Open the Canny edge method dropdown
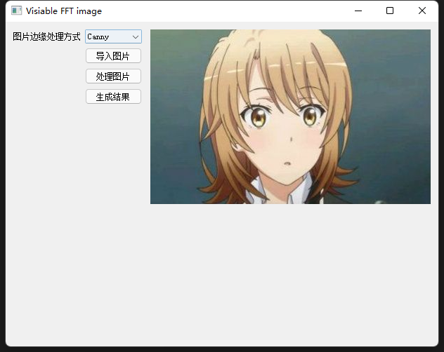Viewport: 444px width, 352px height. click(113, 36)
